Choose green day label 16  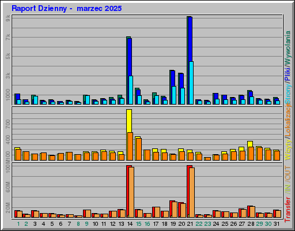click(147, 224)
